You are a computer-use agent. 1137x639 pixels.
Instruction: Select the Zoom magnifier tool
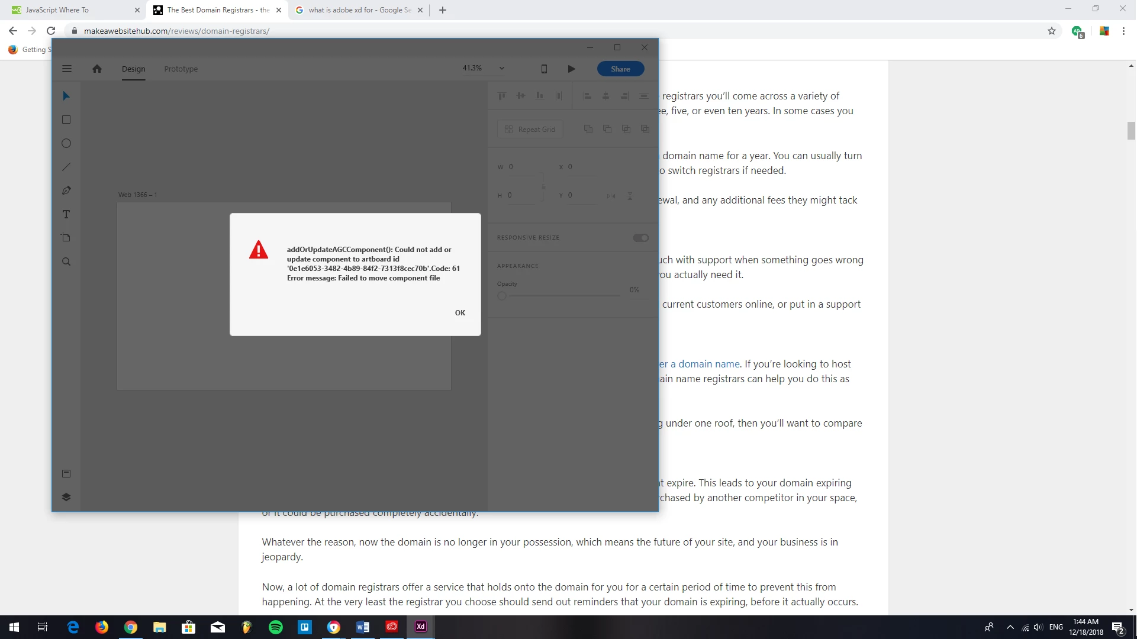pos(66,262)
